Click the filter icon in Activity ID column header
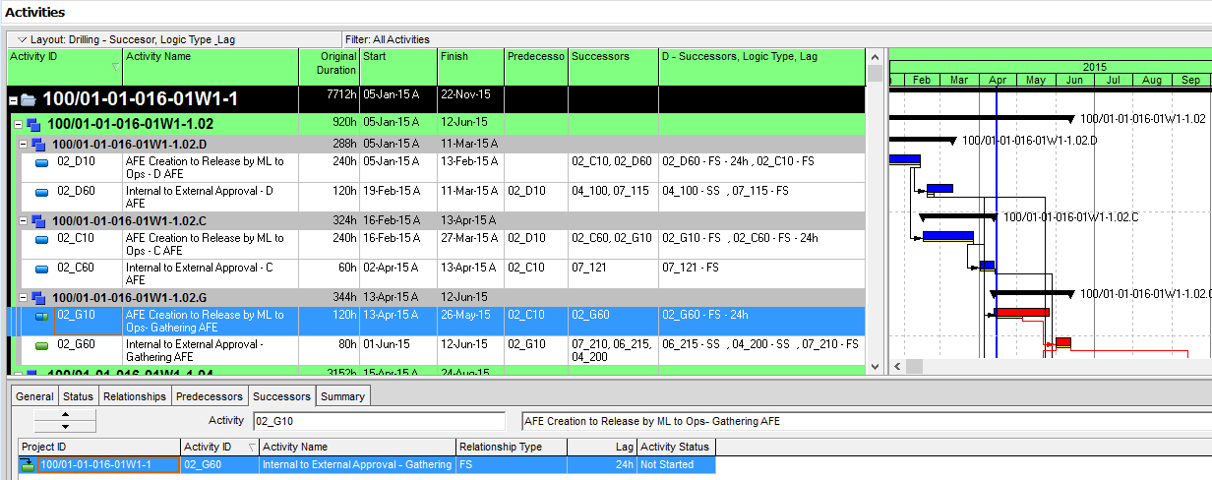Image resolution: width=1212 pixels, height=480 pixels. coord(117,67)
